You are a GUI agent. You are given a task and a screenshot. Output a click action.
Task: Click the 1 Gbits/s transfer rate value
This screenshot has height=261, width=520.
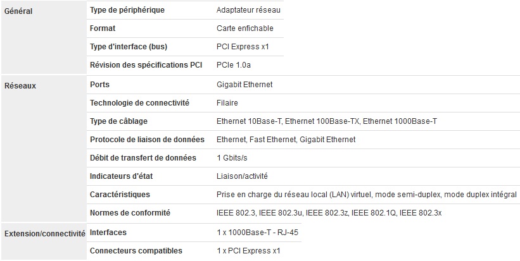coord(232,158)
